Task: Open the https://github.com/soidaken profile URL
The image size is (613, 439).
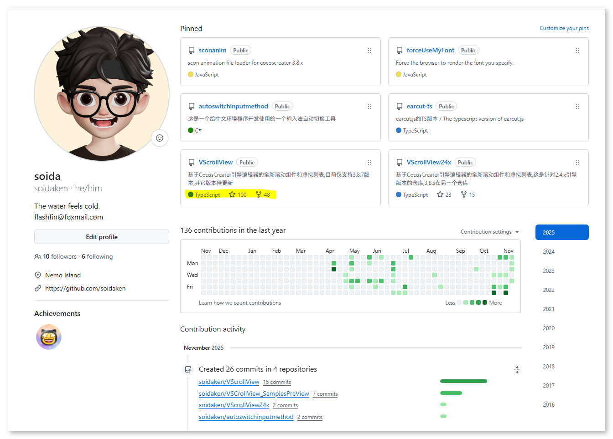Action: (x=85, y=288)
